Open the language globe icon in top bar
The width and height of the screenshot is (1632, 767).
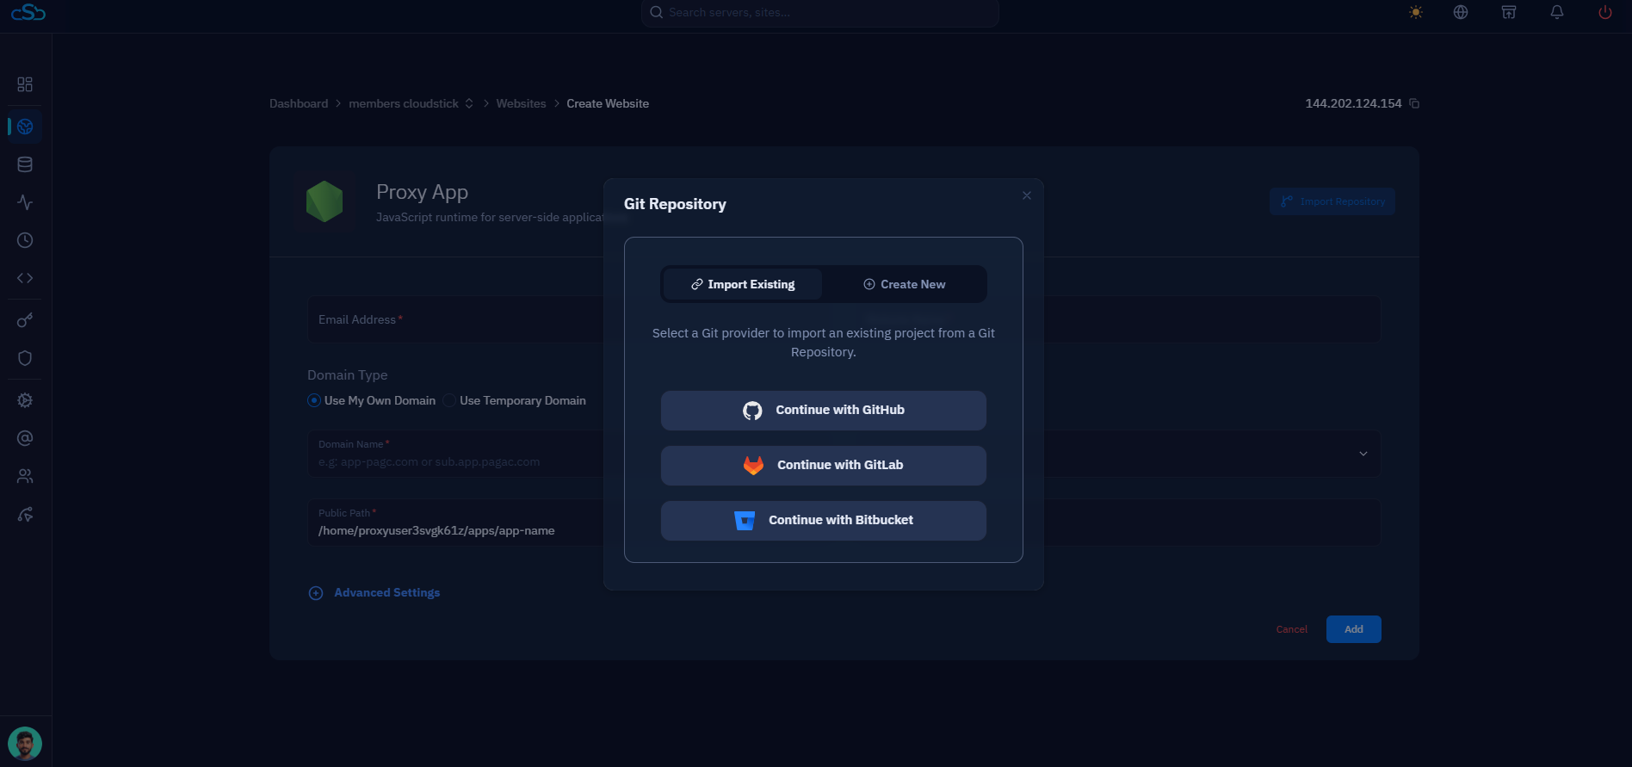point(1461,12)
